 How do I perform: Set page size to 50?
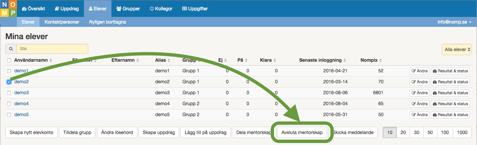point(430,132)
